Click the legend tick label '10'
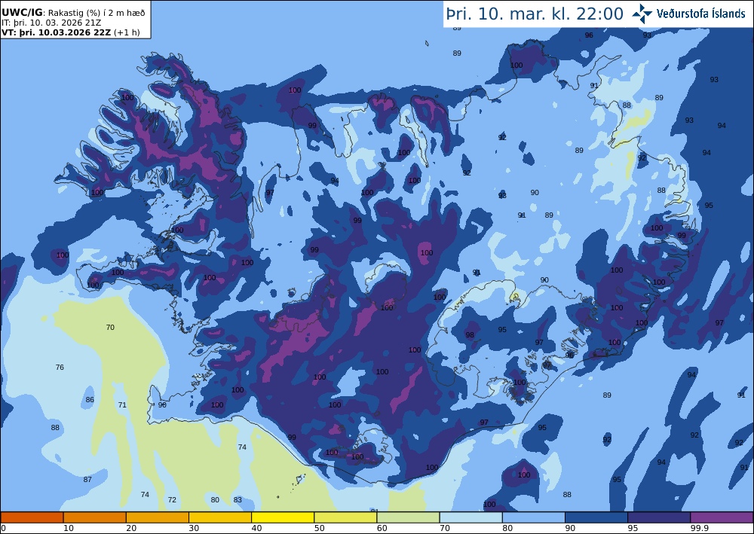Image resolution: width=754 pixels, height=534 pixels. pos(69,528)
